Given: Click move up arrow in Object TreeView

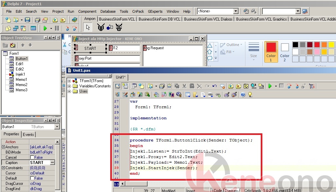Looking at the screenshot, I should tap(23, 45).
